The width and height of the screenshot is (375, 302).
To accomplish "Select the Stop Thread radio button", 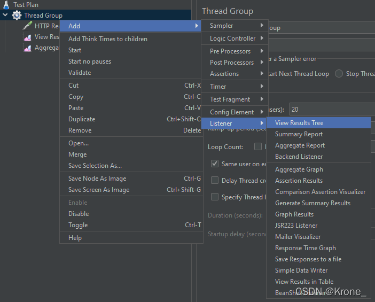I will pos(339,74).
